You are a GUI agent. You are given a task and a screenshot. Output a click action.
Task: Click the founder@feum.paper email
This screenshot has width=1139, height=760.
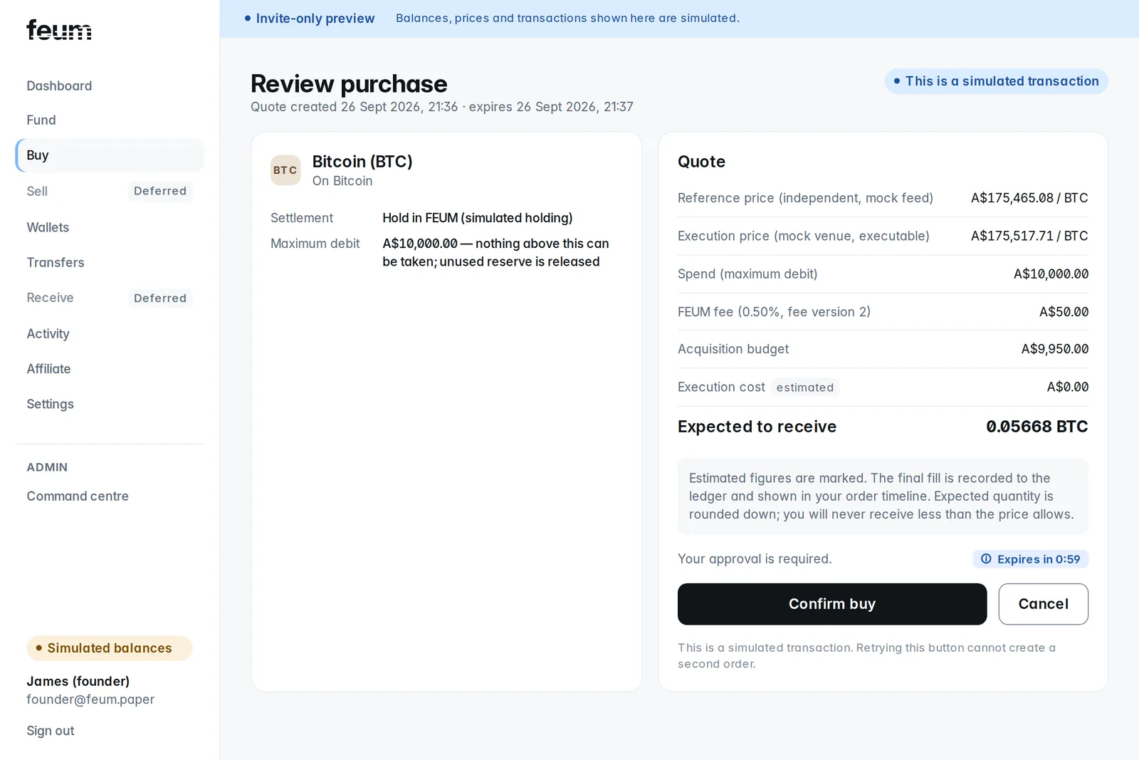point(90,699)
